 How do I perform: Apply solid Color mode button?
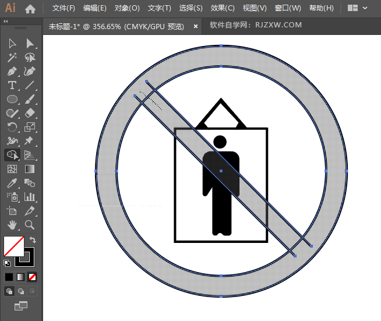coord(9,277)
